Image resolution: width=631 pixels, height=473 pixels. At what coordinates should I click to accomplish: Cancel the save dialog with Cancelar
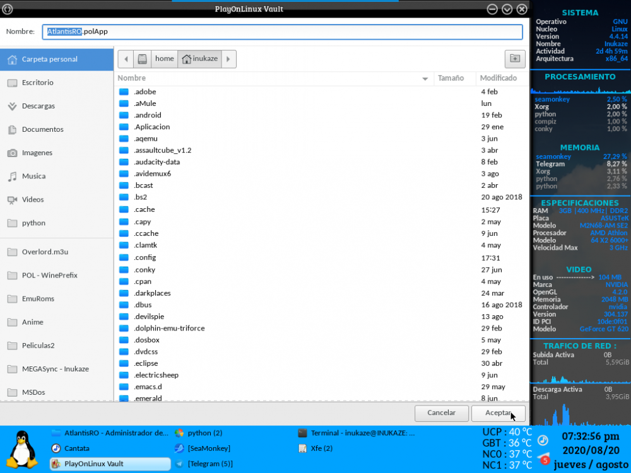tap(441, 413)
